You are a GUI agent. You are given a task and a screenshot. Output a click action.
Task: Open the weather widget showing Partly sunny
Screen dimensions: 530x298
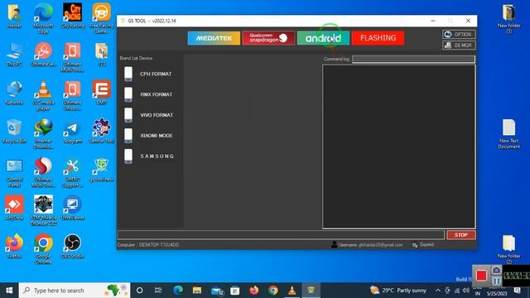(398, 291)
